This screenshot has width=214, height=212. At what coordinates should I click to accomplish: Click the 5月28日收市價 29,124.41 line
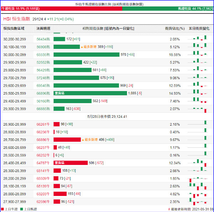(107, 117)
